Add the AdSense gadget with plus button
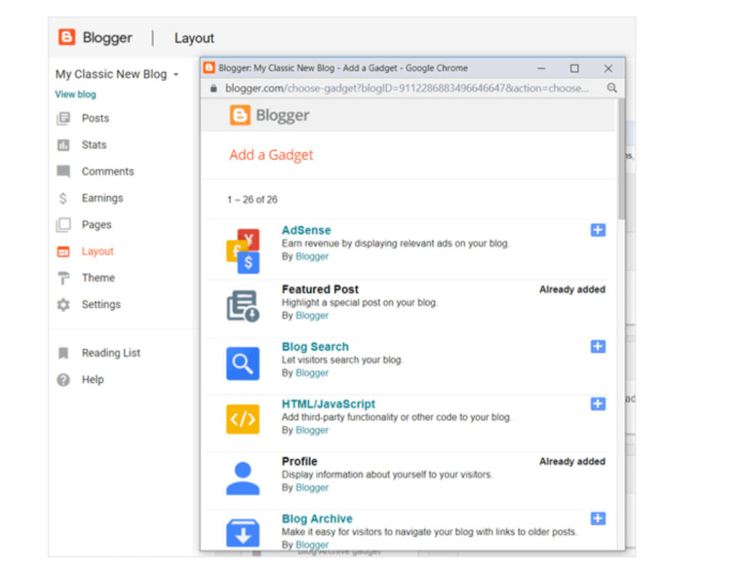Screen dimensions: 744x578 pos(597,230)
